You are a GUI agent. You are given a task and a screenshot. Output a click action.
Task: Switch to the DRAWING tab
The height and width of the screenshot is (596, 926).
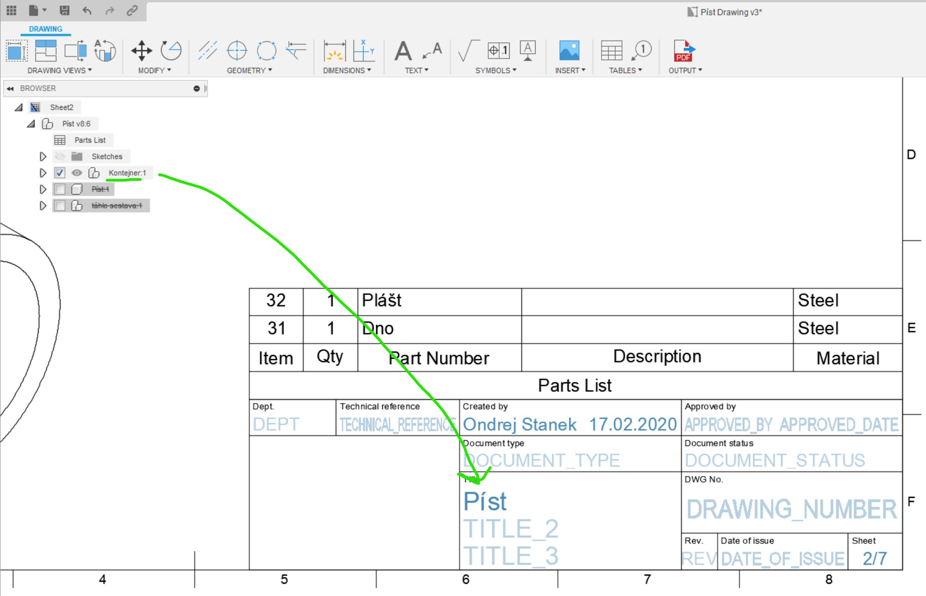(45, 29)
